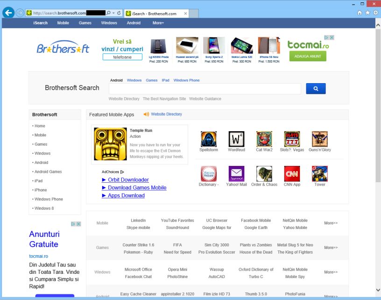Open Windows in the top navigation
The image size is (381, 300).
coord(109,23)
